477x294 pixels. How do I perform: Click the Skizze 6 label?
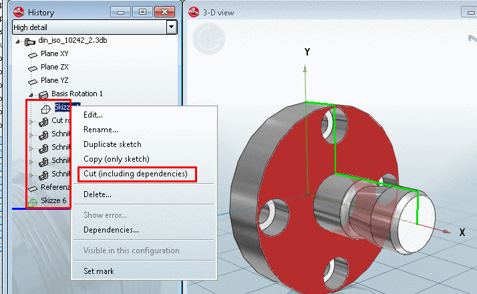click(x=53, y=200)
